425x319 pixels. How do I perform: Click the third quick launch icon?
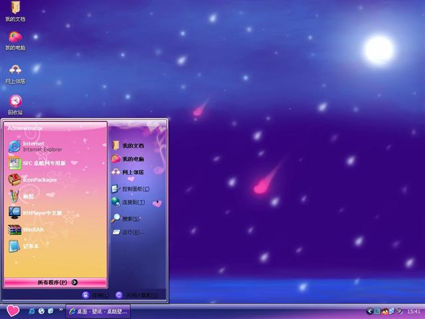tap(50, 311)
